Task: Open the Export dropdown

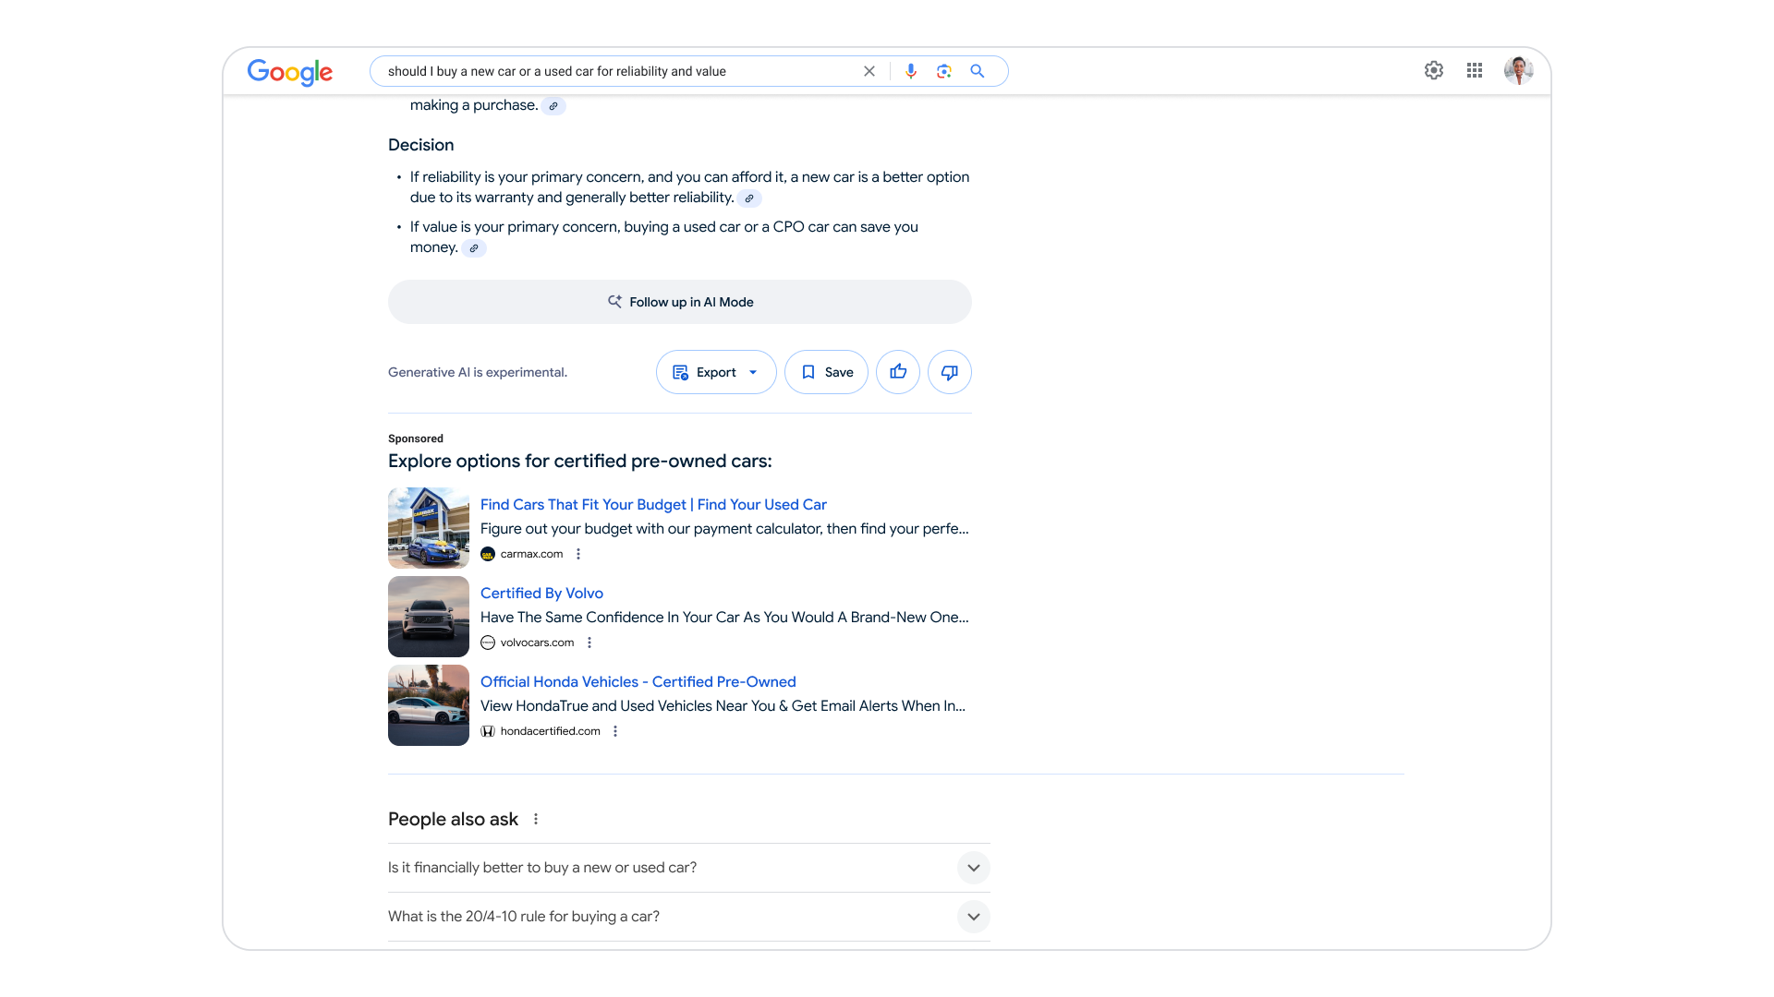Action: 716,372
